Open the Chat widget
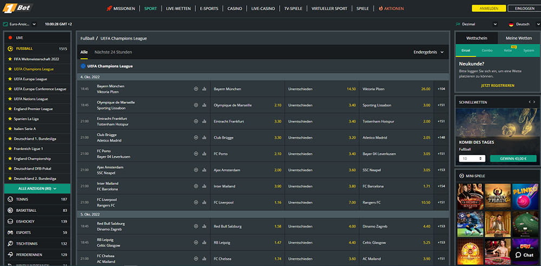Image resolution: width=541 pixels, height=266 pixels. [x=524, y=255]
